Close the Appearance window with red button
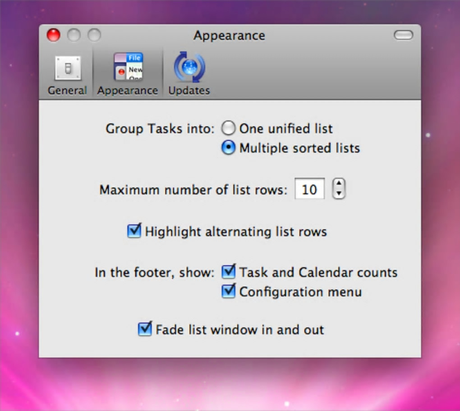460x411 pixels. [x=53, y=35]
